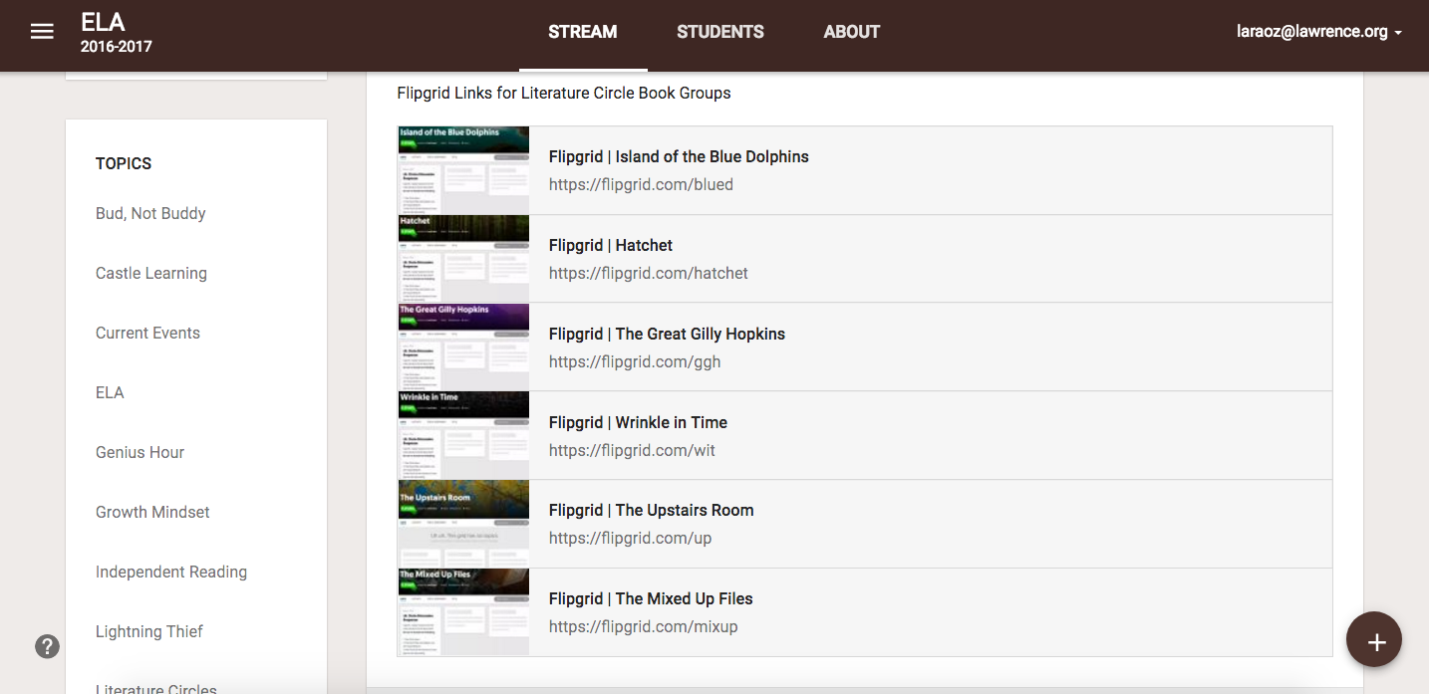
Task: Open Flipgrid The Mixed Up Files link
Action: pos(650,598)
